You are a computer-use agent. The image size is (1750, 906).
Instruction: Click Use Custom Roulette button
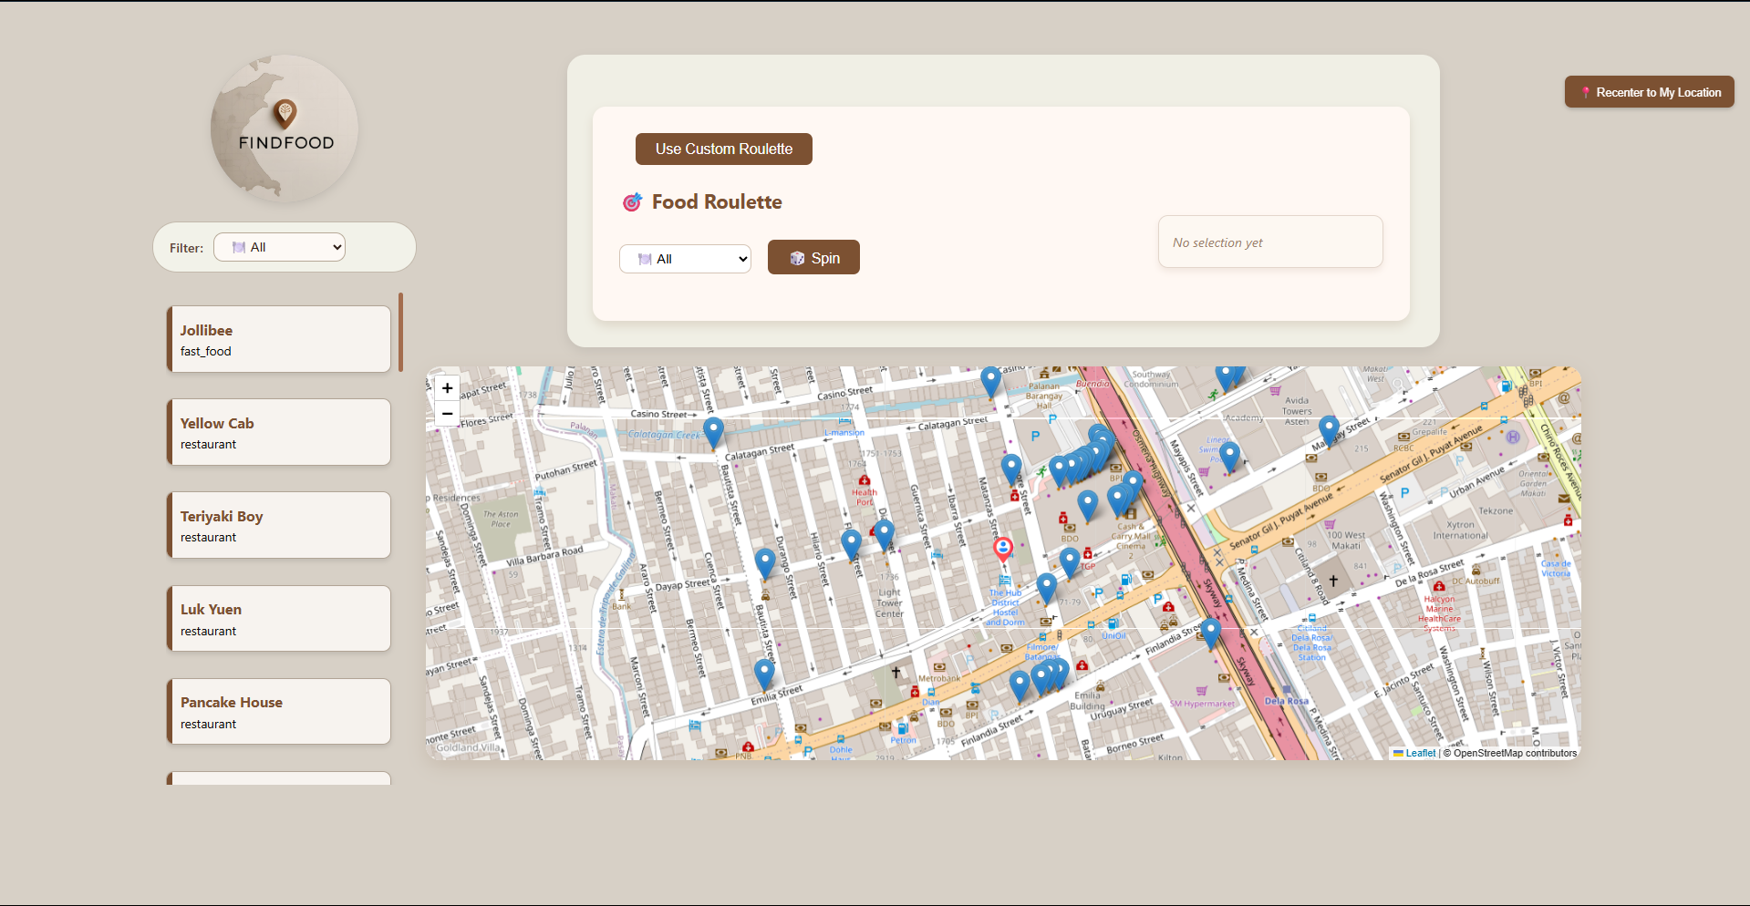pyautogui.click(x=724, y=149)
